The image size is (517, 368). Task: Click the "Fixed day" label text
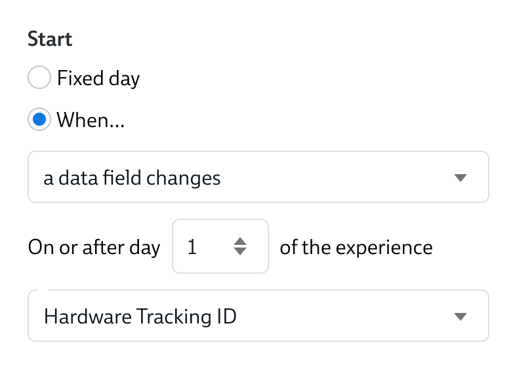(98, 79)
